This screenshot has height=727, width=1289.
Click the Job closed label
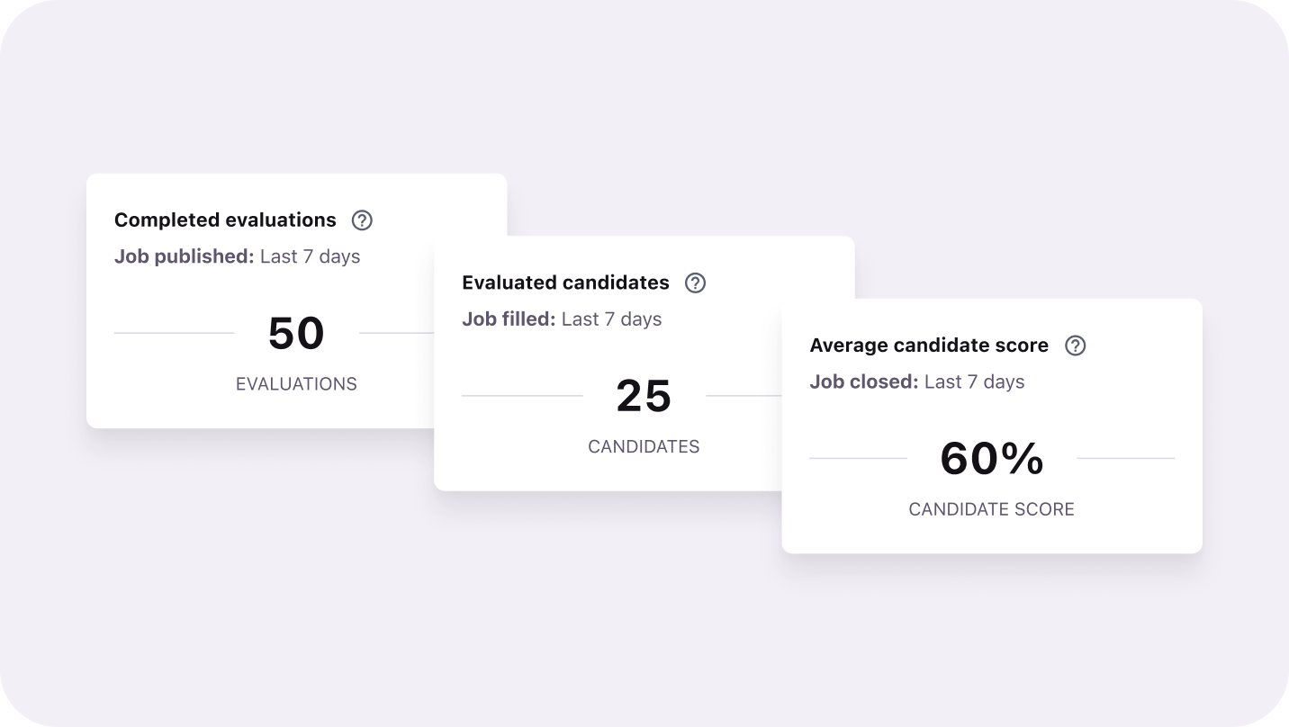click(x=864, y=382)
